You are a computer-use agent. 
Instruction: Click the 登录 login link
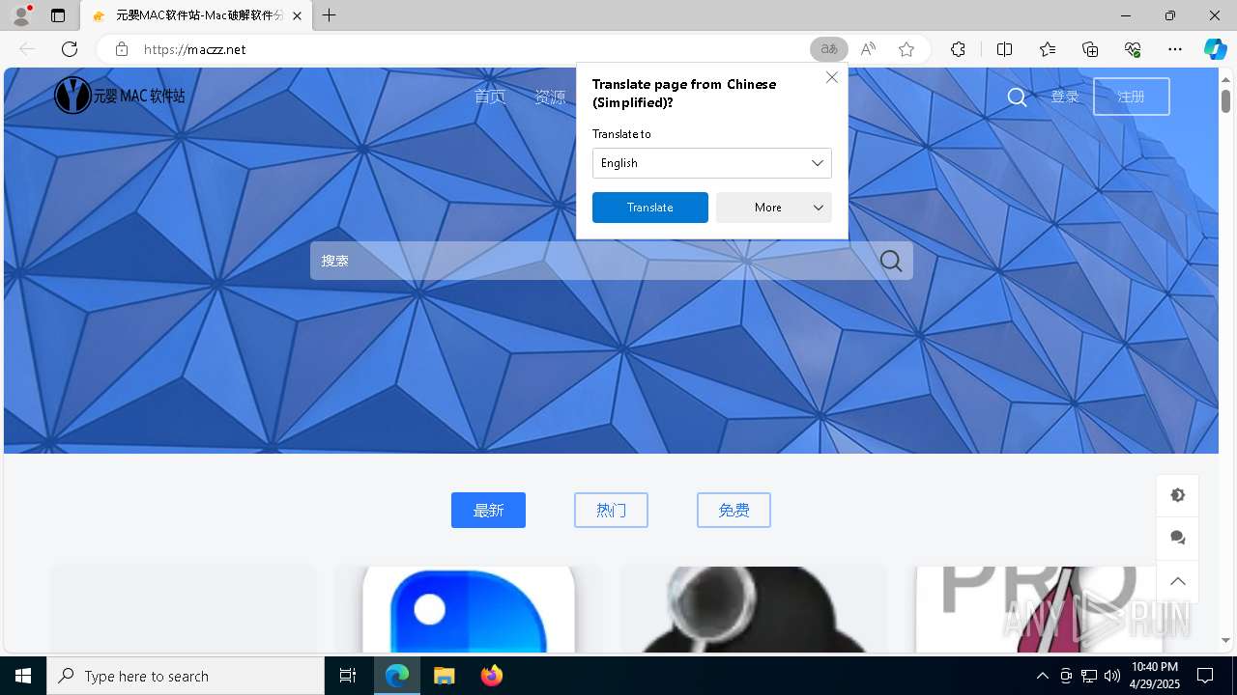(x=1065, y=97)
